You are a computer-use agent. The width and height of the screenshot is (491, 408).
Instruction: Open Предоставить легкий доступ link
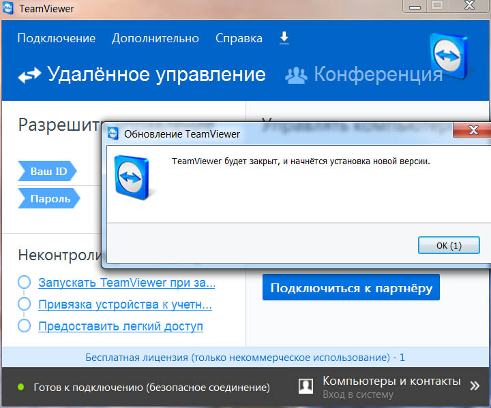(x=121, y=326)
